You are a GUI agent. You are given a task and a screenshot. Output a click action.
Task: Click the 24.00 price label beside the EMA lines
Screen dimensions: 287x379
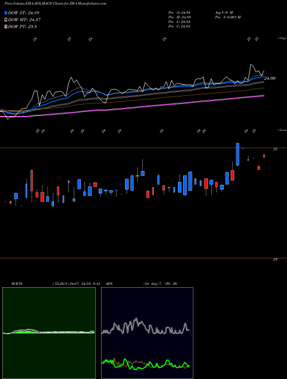pyautogui.click(x=270, y=78)
